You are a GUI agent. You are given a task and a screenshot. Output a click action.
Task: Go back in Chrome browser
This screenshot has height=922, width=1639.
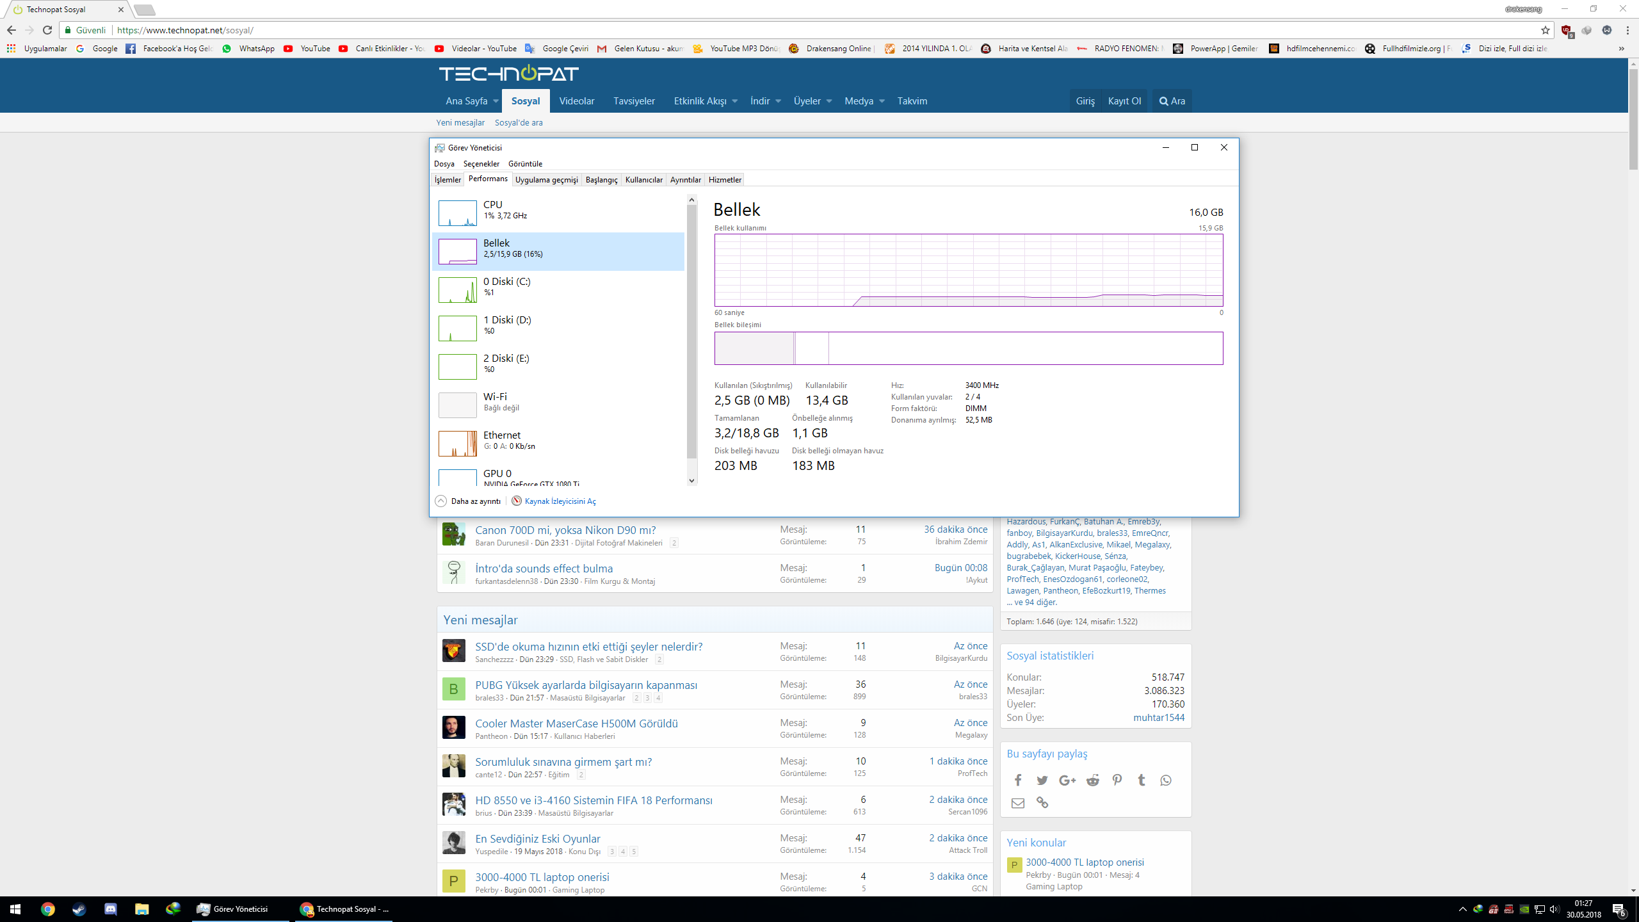(12, 30)
